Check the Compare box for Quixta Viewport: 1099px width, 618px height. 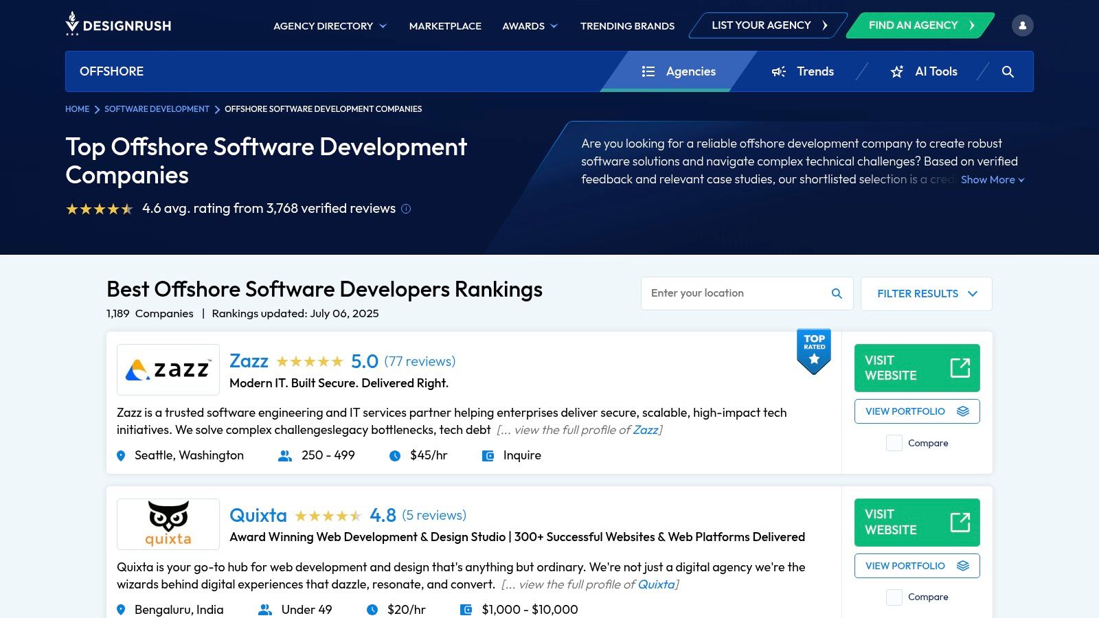894,597
